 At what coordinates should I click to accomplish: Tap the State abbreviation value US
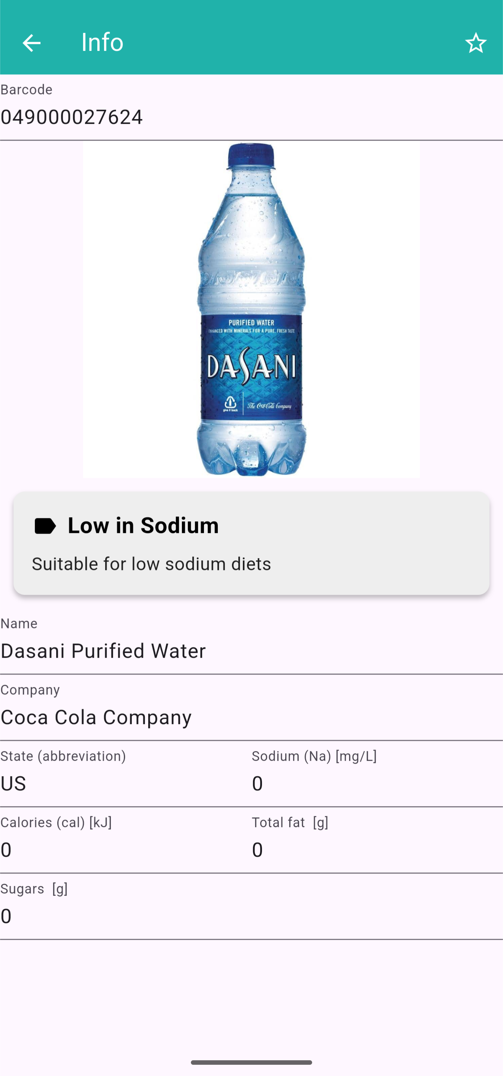click(x=13, y=784)
